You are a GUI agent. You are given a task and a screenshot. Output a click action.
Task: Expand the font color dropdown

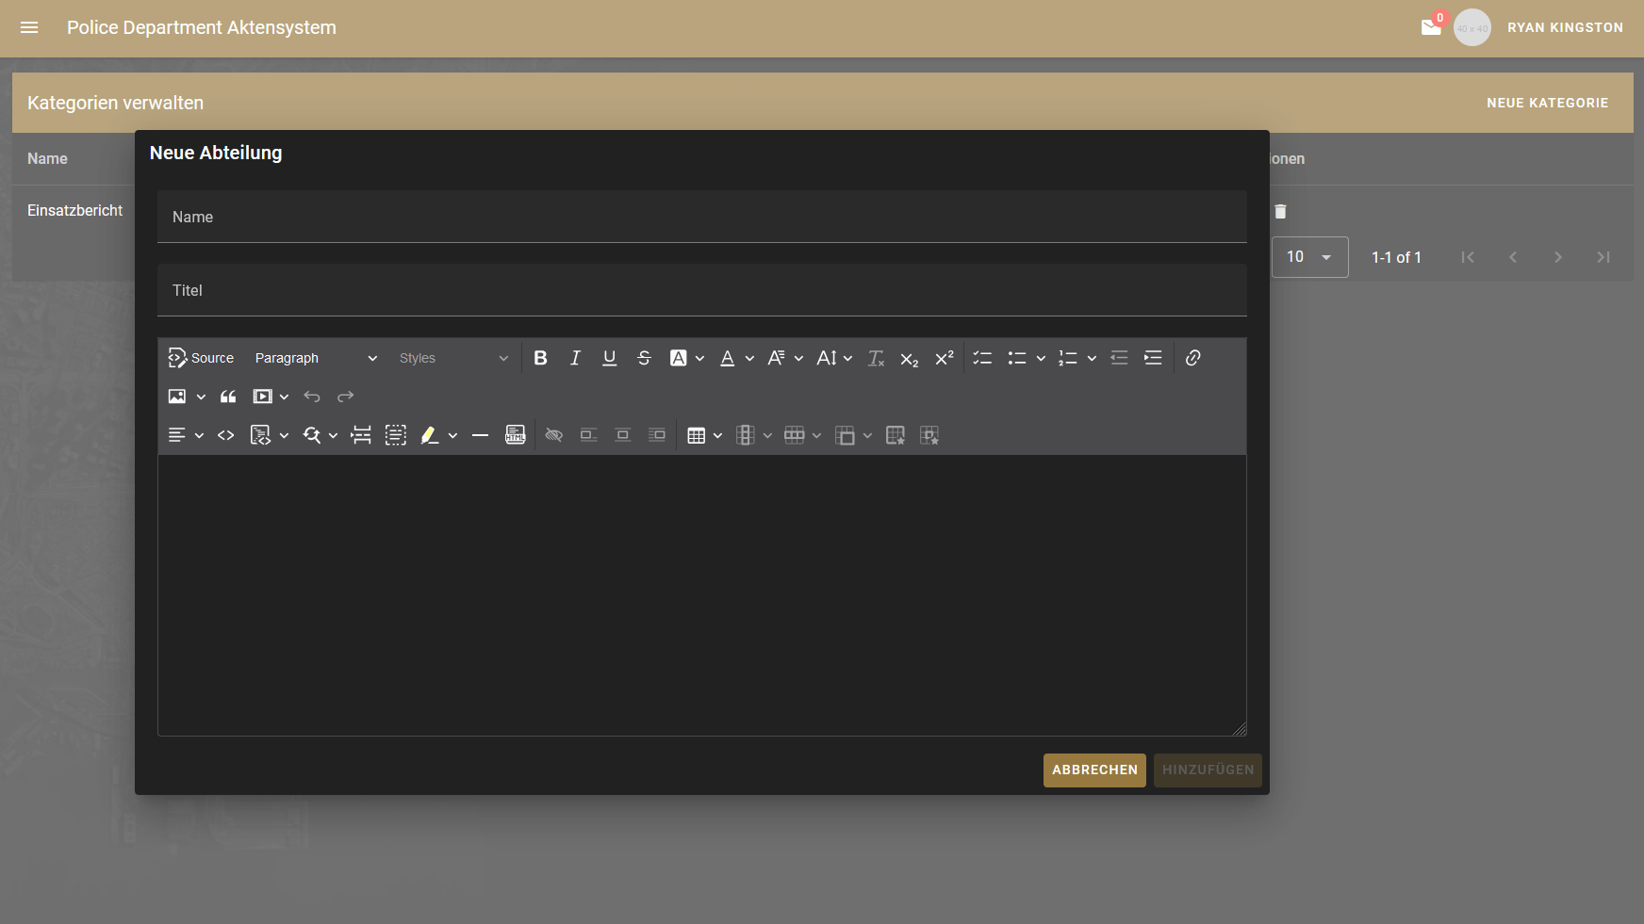coord(749,358)
